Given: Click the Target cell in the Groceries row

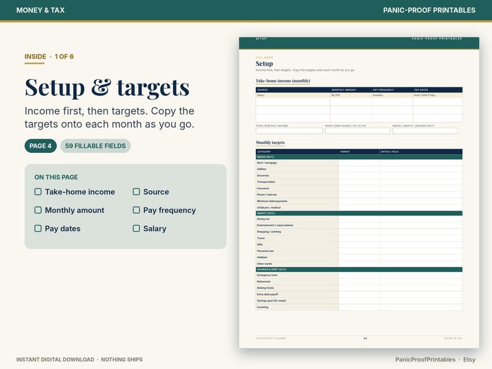Looking at the screenshot, I should pos(359,176).
